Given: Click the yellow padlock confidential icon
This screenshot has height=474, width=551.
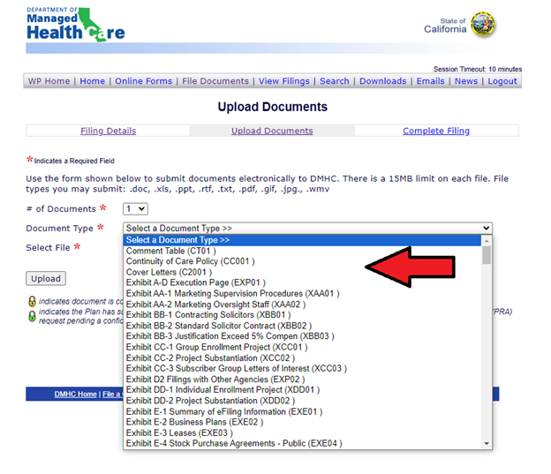Looking at the screenshot, I should [x=32, y=301].
